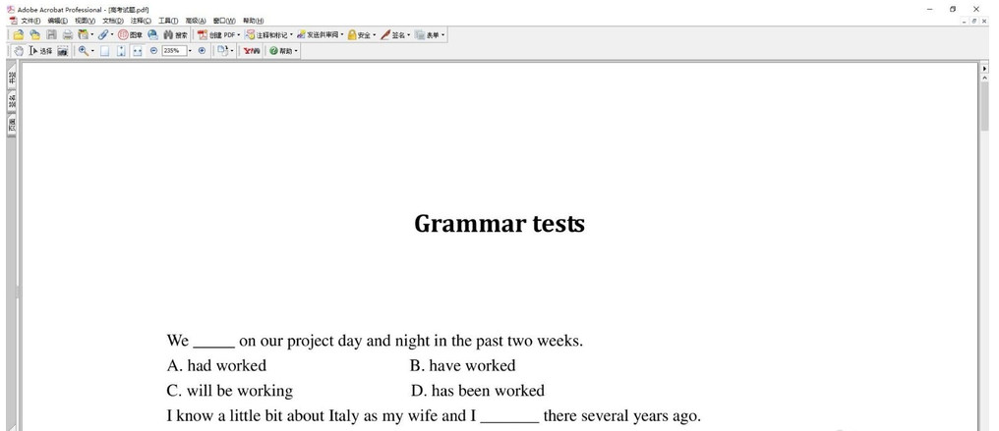
Task: Expand the 签名 toolbar dropdown arrow
Action: pos(408,35)
